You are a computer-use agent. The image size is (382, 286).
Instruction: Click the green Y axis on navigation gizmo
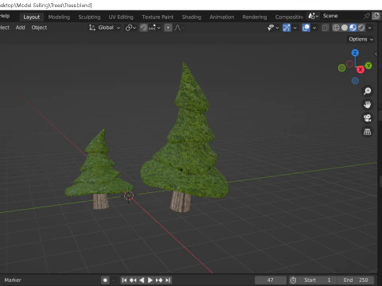pos(368,66)
